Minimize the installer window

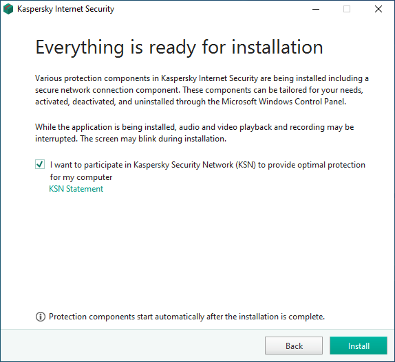316,10
